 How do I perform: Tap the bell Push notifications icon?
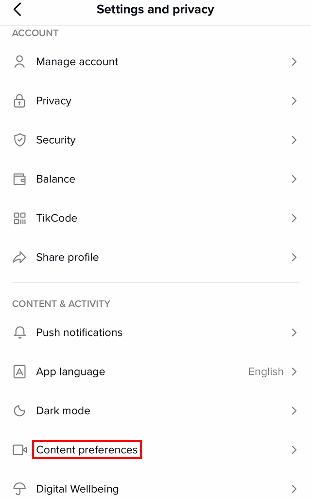(x=19, y=333)
